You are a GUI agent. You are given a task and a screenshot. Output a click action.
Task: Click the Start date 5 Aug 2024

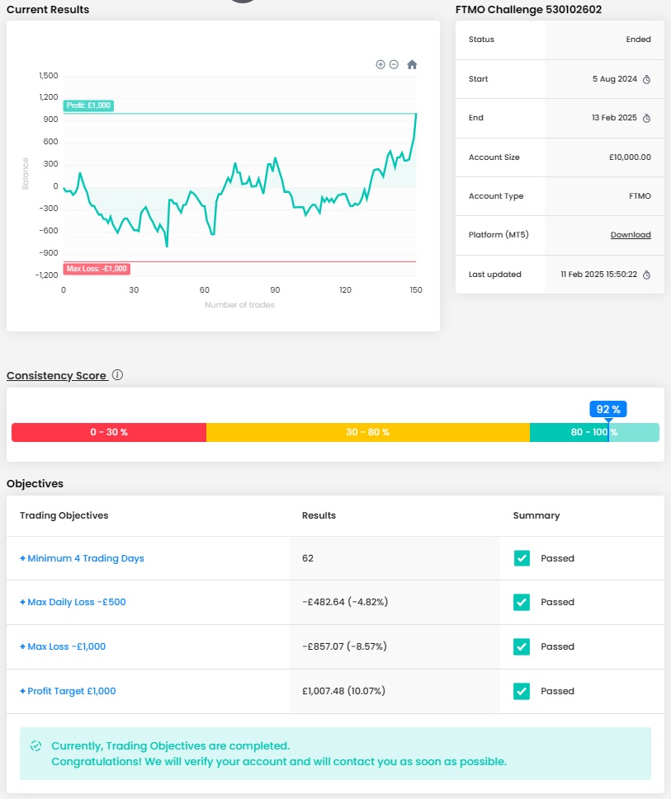click(x=614, y=79)
